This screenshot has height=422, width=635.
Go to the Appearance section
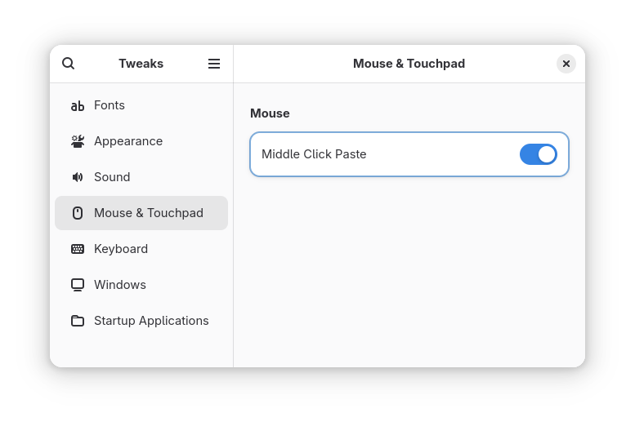128,141
